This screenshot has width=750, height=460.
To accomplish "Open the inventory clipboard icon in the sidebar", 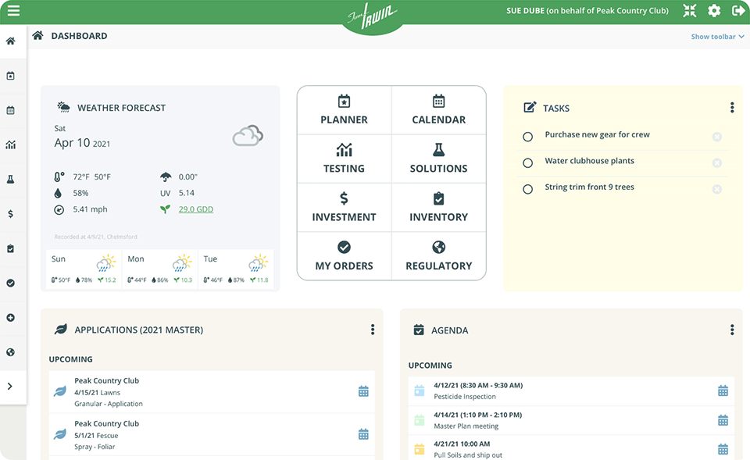I will (x=10, y=248).
